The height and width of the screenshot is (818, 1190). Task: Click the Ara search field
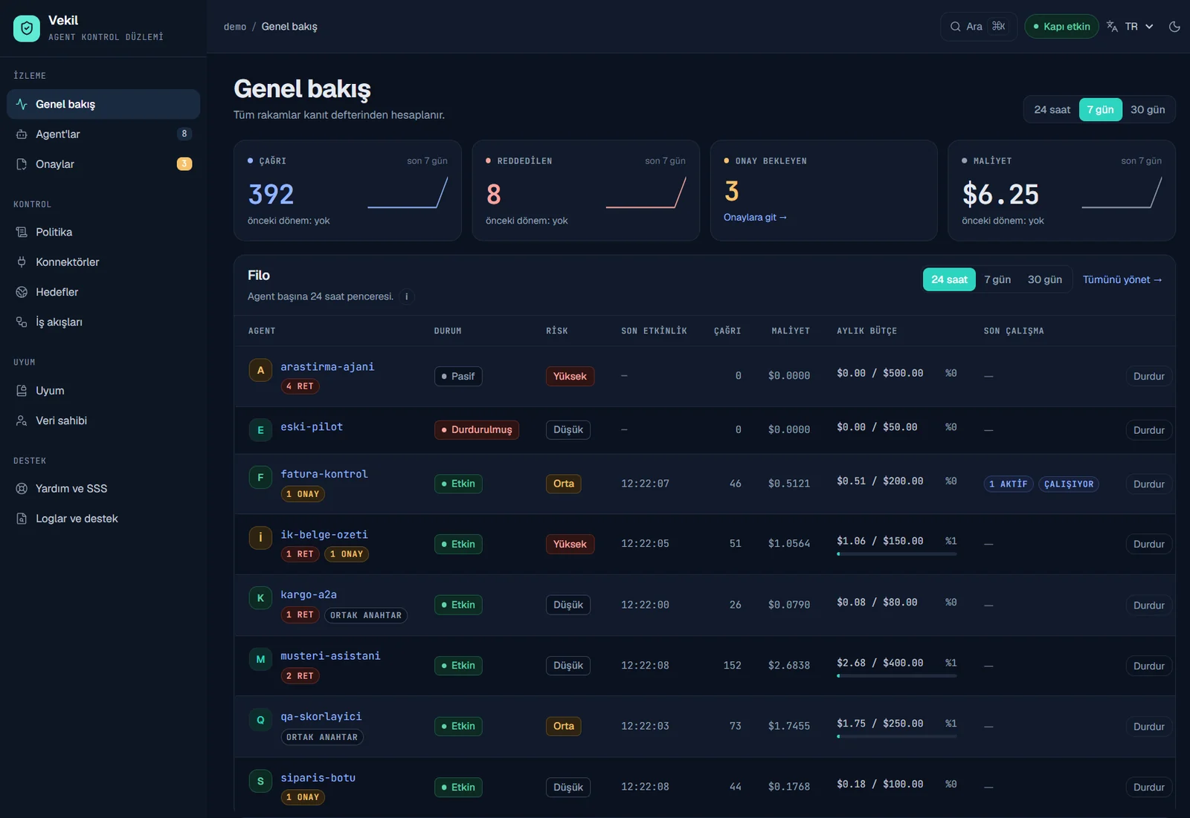978,27
